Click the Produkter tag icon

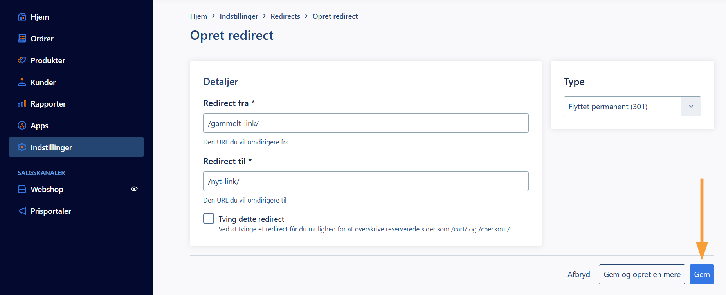pos(22,60)
